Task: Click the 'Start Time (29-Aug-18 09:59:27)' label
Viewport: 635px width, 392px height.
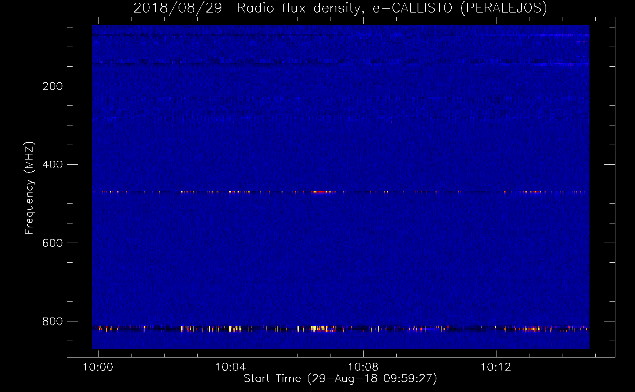Action: pos(340,379)
